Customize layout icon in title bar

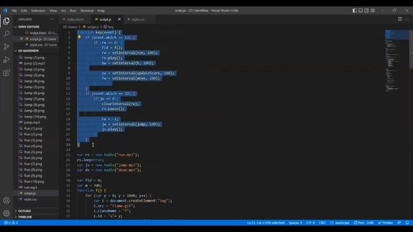(x=372, y=10)
